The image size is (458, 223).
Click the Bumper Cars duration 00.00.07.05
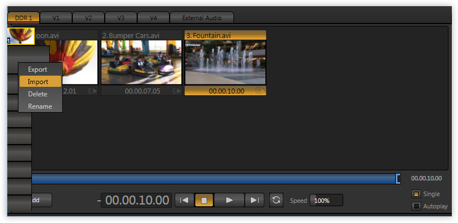[143, 91]
